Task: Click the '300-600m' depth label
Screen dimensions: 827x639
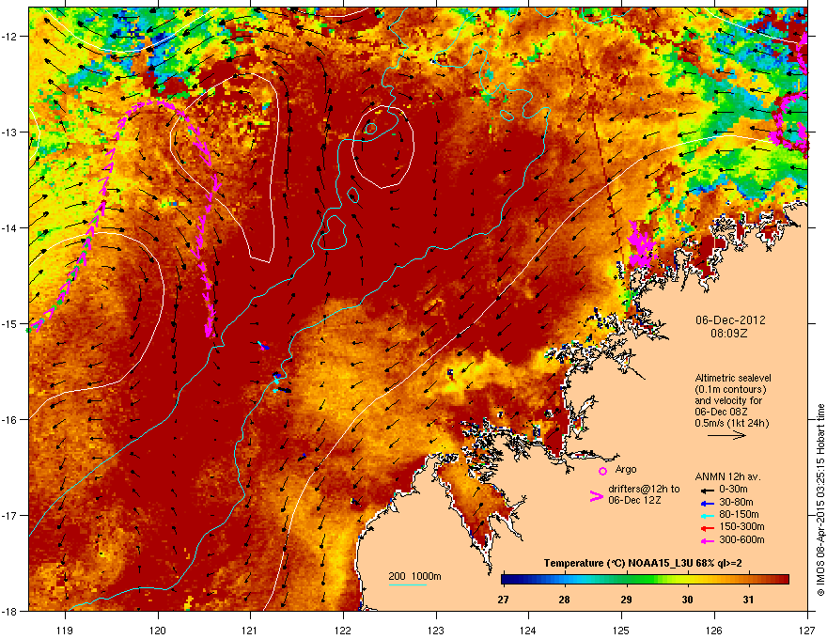Action: [x=741, y=539]
